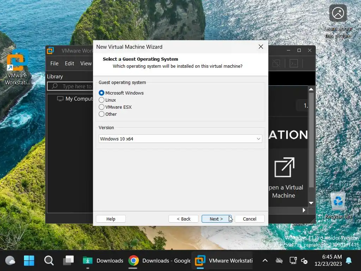The height and width of the screenshot is (271, 361).
Task: Click the network display tray icon
Action: pyautogui.click(x=293, y=261)
